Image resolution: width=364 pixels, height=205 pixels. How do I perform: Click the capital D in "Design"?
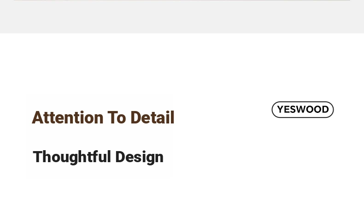(x=120, y=157)
